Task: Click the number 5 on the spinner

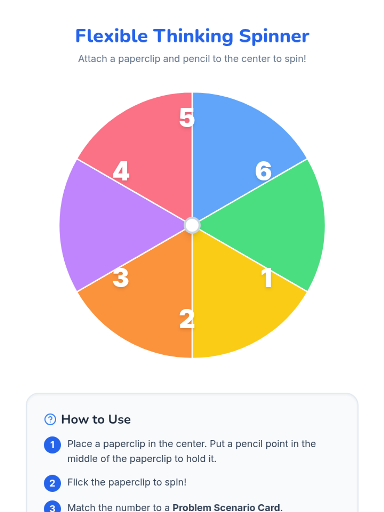Action: (187, 117)
